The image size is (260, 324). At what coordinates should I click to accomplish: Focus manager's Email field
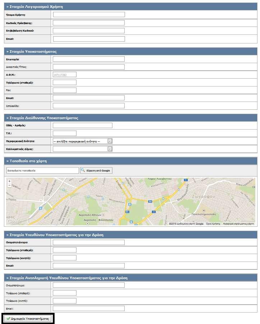point(89,266)
